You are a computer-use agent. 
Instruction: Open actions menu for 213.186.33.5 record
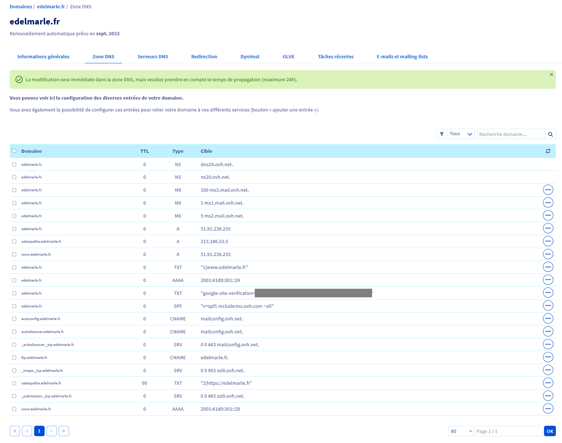coord(548,241)
